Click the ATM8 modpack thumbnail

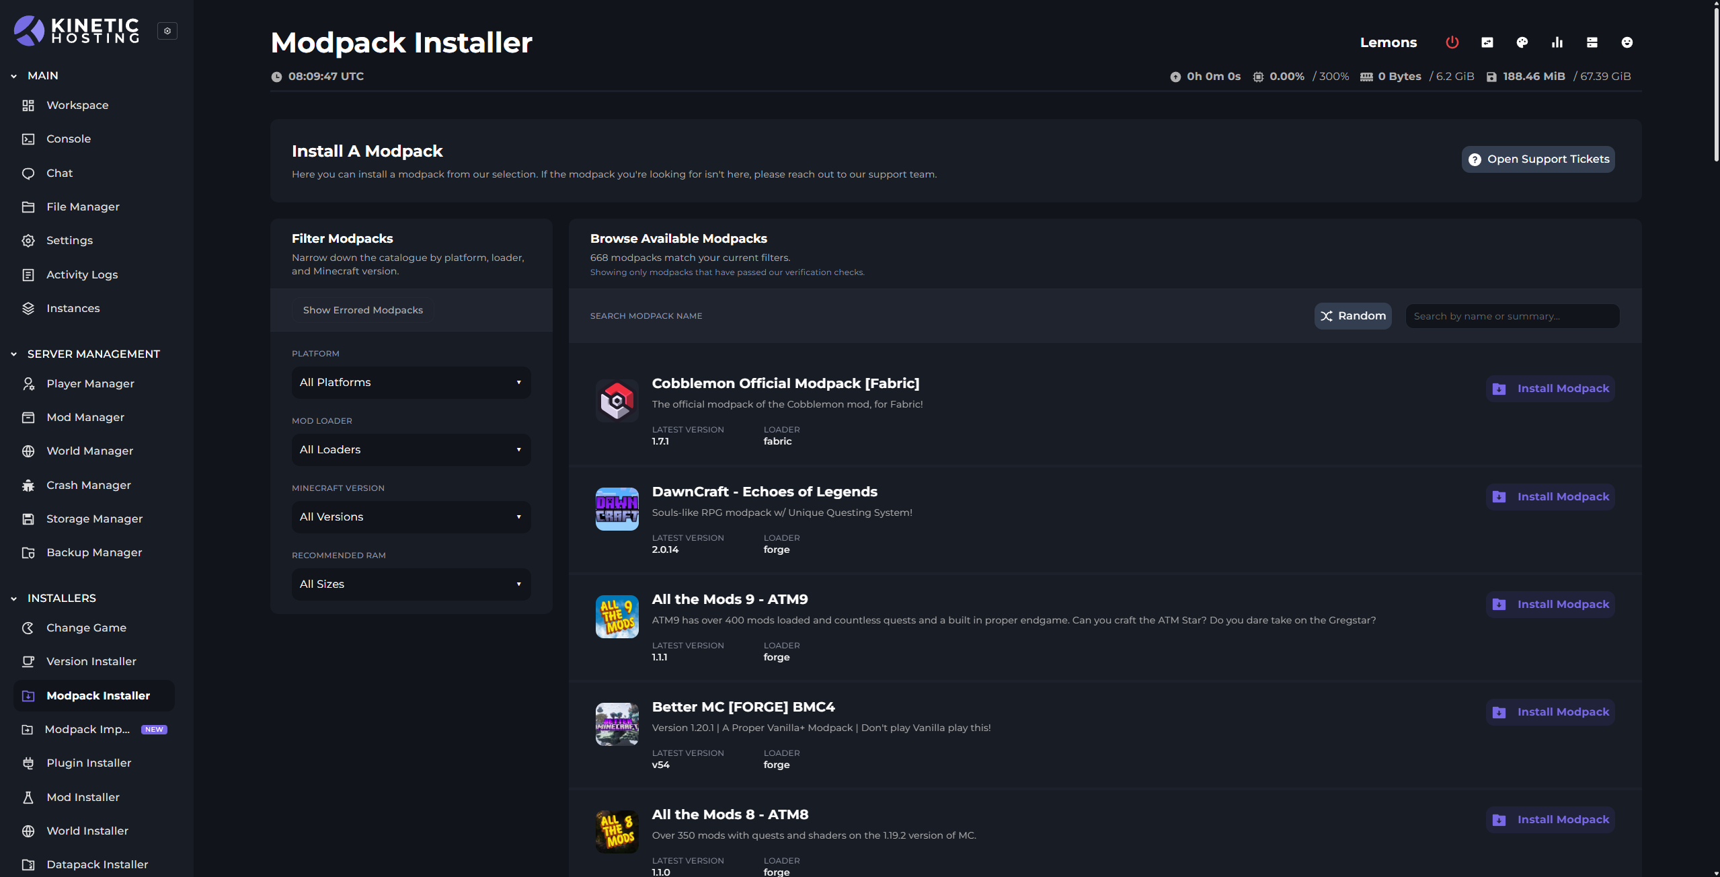coord(617,832)
